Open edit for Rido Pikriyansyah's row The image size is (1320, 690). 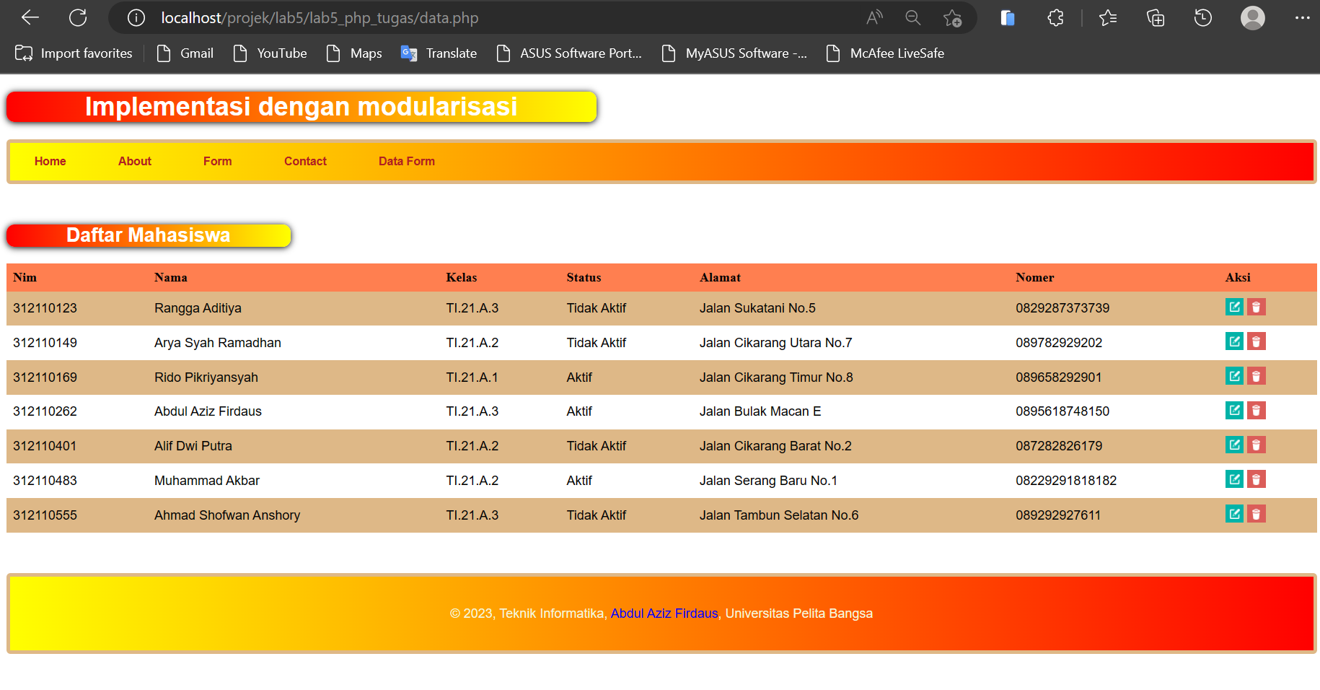(x=1234, y=375)
